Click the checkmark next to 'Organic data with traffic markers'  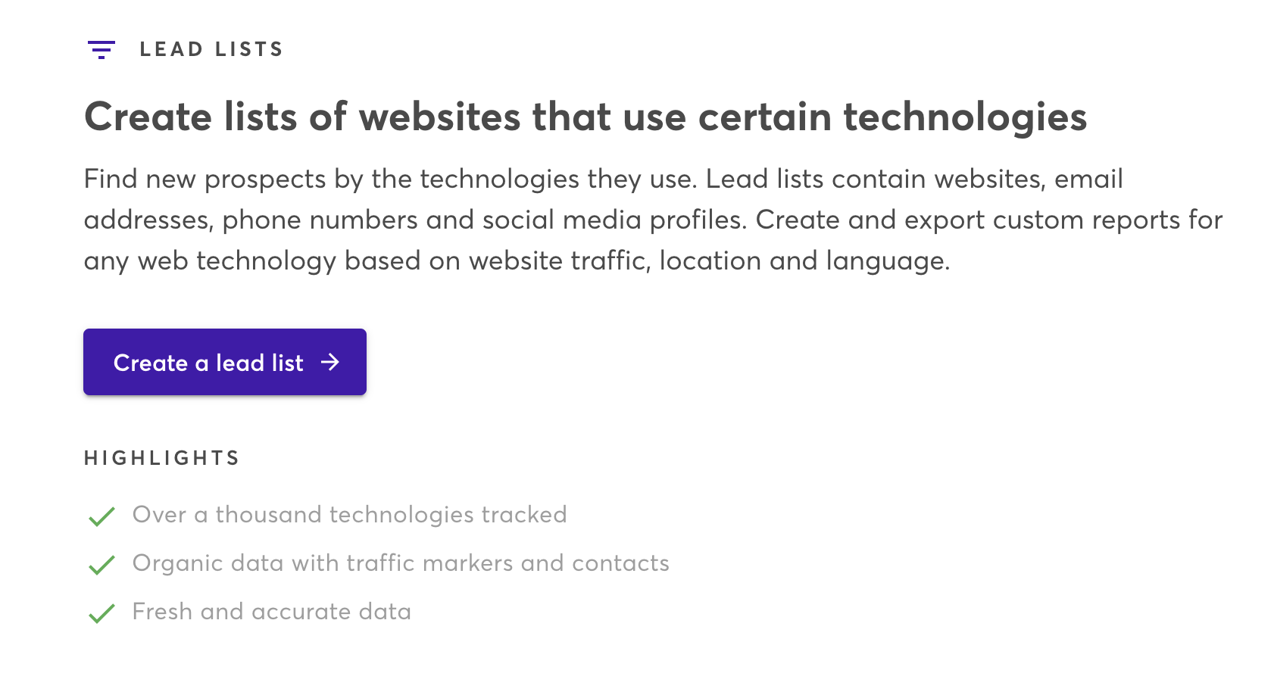point(101,565)
